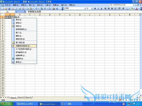Click the Windows 开始 Start button
The height and width of the screenshot is (106, 142).
[7, 104]
